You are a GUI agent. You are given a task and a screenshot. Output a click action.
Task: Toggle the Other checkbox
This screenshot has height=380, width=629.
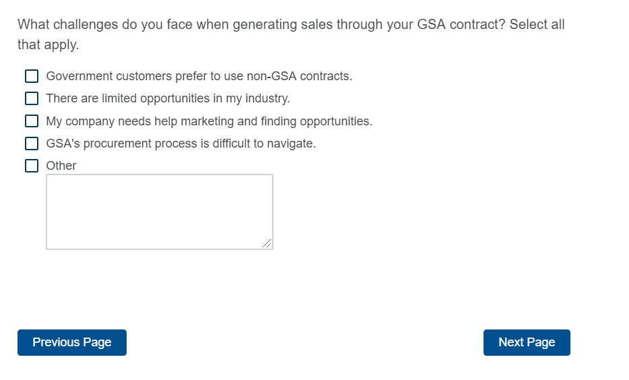(32, 166)
